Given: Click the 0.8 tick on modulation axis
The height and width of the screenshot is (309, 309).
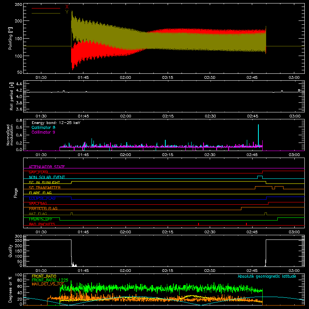Looking at the screenshot, I should pyautogui.click(x=19, y=120).
